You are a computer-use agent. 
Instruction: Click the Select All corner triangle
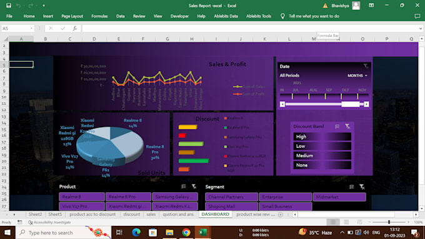(6, 39)
